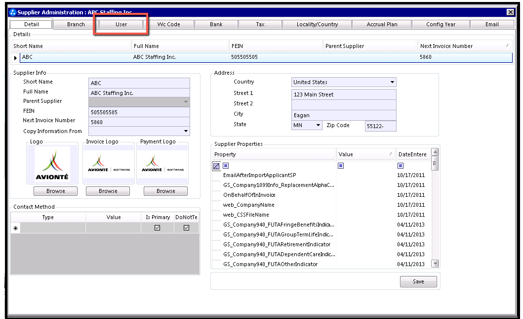
Task: Switch to the Branch tab
Action: (x=76, y=24)
